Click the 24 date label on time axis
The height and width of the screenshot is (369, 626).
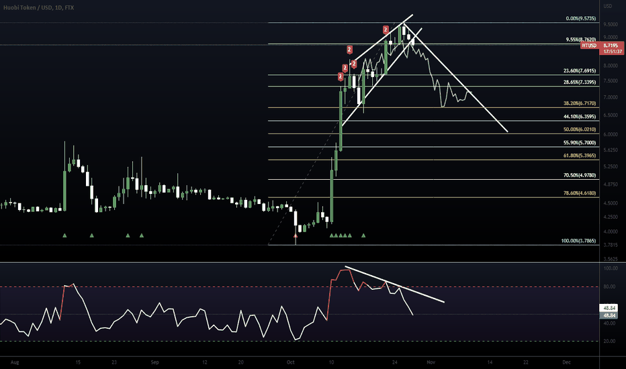[x=394, y=362]
